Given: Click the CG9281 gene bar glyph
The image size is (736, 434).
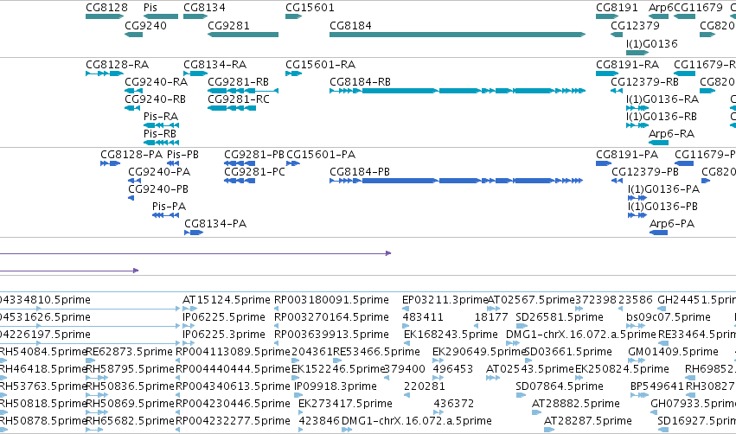Looking at the screenshot, I should [243, 35].
